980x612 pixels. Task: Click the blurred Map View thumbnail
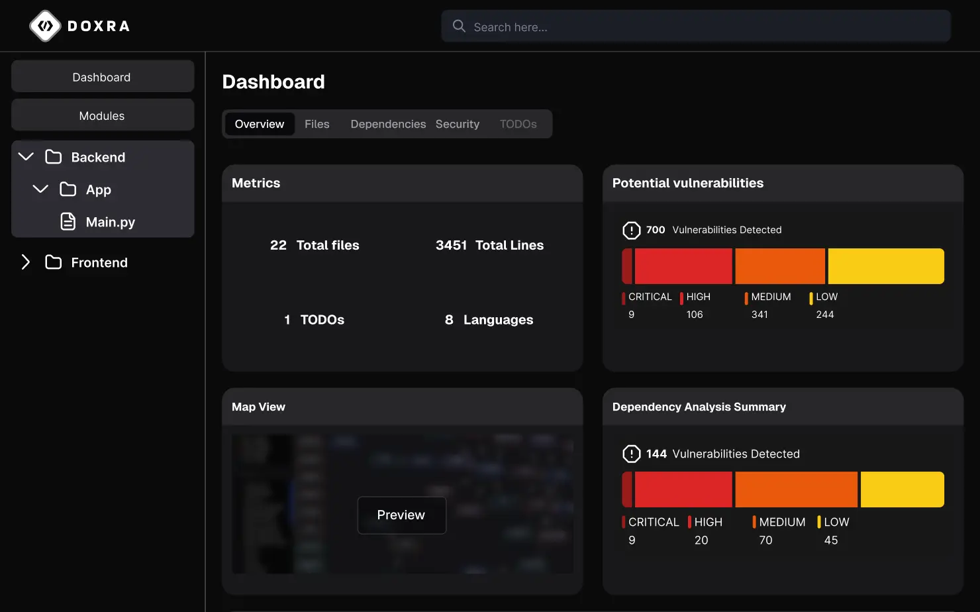(403, 504)
